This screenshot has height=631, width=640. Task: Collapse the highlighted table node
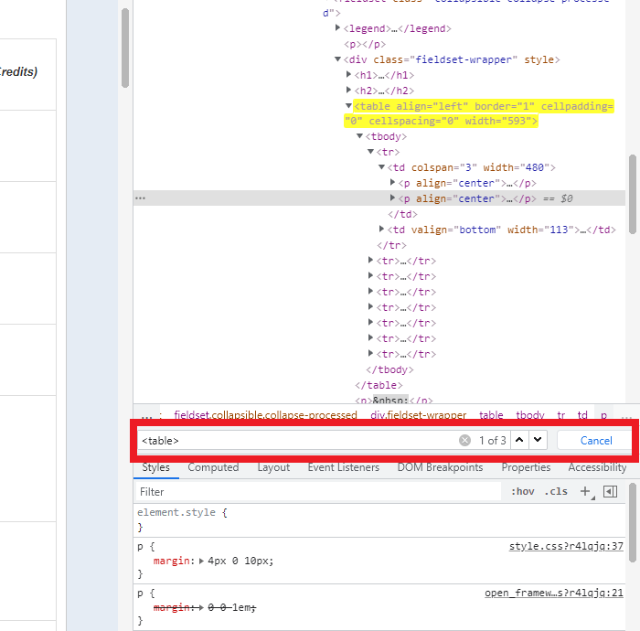[348, 106]
